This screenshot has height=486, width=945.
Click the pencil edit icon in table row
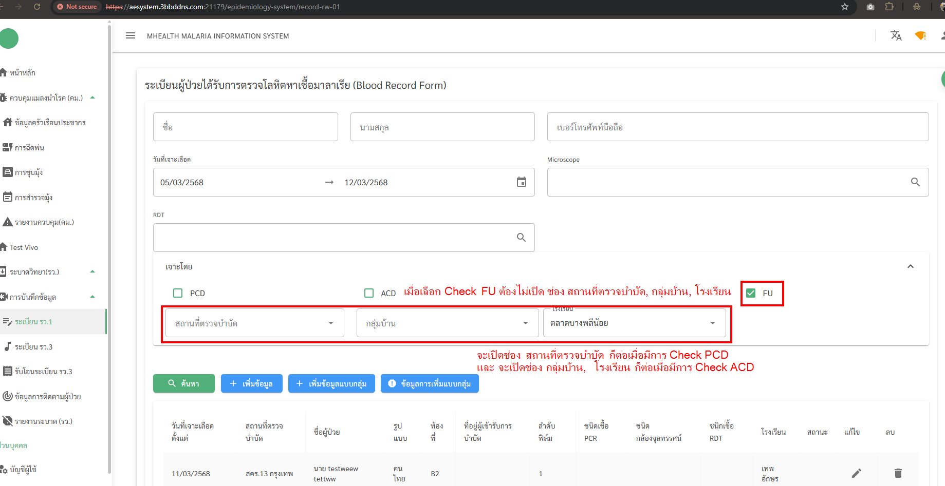pyautogui.click(x=856, y=473)
